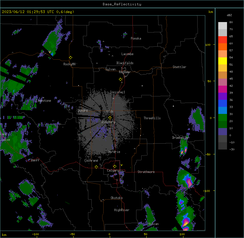Select the 20 dBZ dark green swatch
The image size is (244, 238).
[222, 124]
